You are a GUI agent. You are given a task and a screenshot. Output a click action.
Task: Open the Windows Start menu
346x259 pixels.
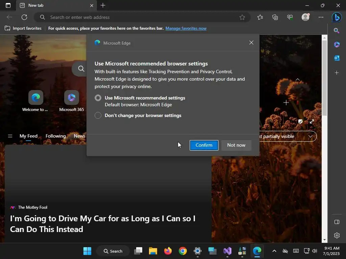[x=87, y=251]
